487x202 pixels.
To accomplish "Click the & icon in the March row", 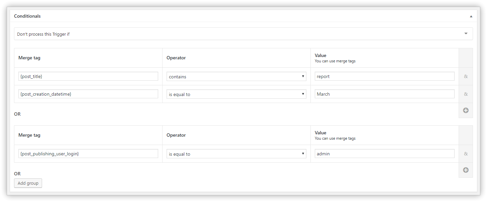I will 466,94.
